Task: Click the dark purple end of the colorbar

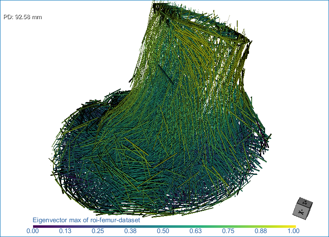Action: tap(35, 226)
